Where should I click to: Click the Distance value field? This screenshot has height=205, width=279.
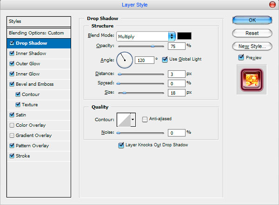coord(177,74)
